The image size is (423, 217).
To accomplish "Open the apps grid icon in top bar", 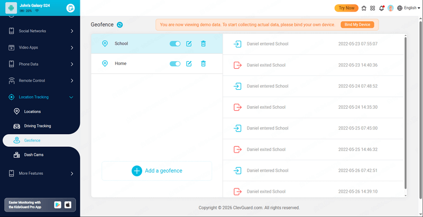I will point(373,8).
